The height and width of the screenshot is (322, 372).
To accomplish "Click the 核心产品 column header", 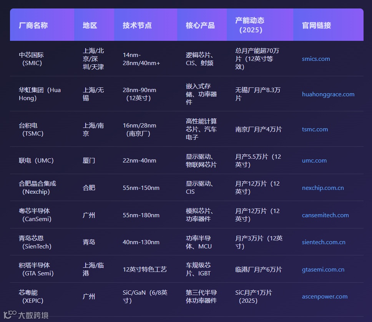I will (x=202, y=25).
